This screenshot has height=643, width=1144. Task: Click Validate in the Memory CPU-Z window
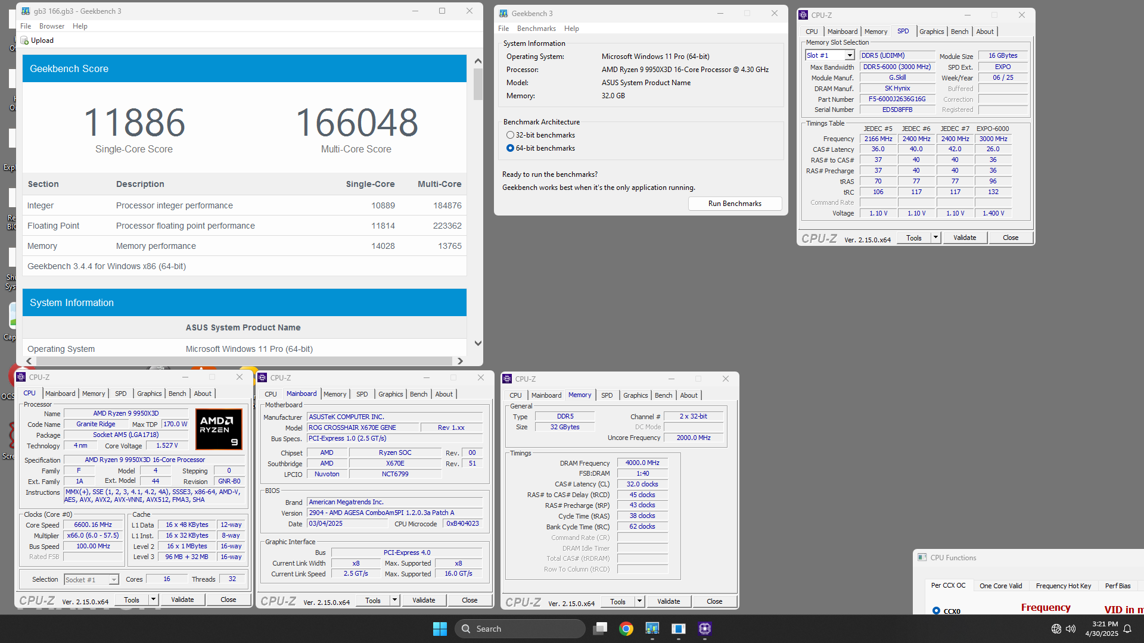(669, 601)
